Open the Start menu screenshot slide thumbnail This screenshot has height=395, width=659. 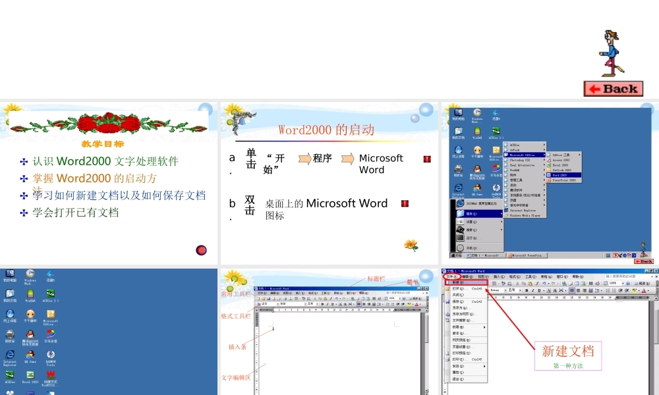pos(550,184)
